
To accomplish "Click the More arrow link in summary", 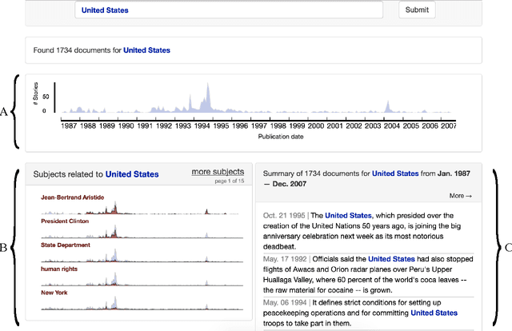I will (461, 196).
